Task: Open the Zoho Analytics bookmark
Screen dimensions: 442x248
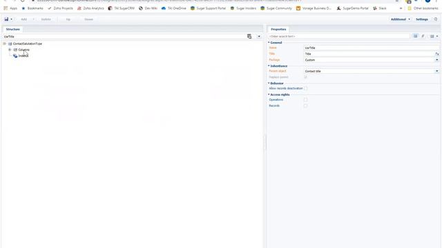Action: click(90, 8)
